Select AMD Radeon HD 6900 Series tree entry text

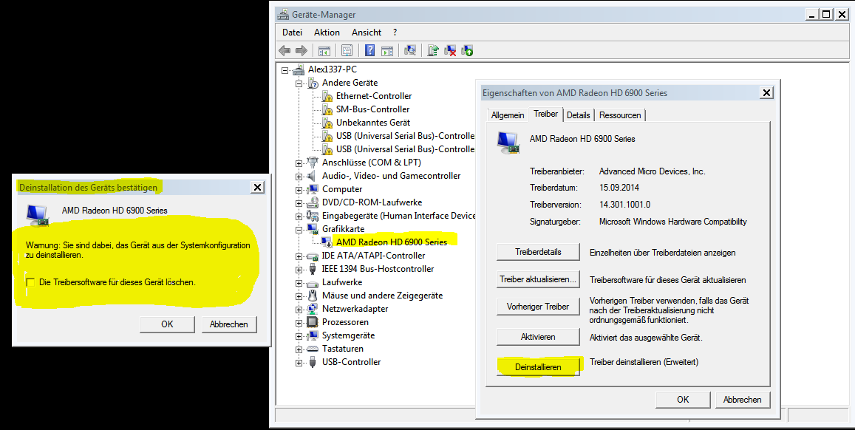pos(392,242)
